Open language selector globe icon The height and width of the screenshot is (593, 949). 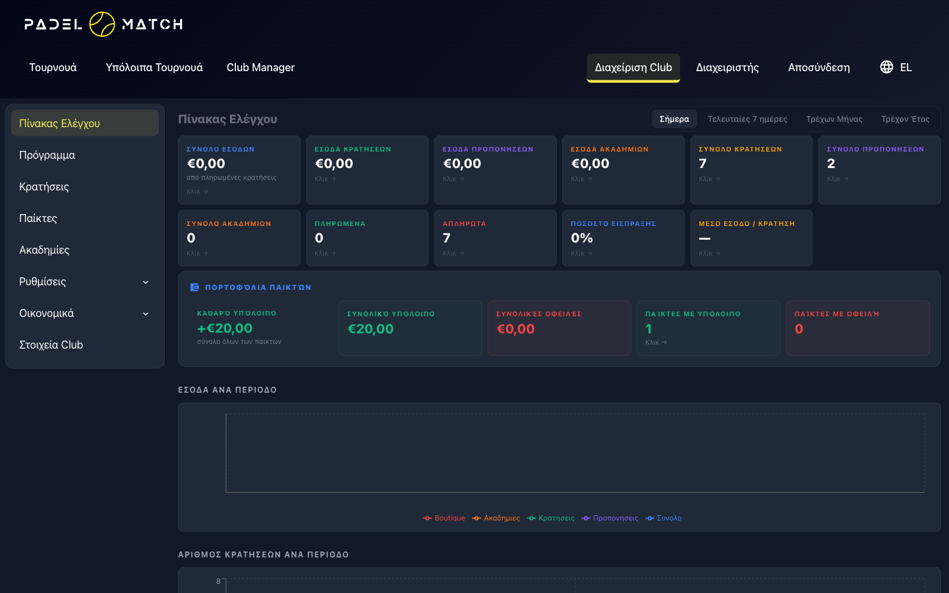pyautogui.click(x=886, y=67)
